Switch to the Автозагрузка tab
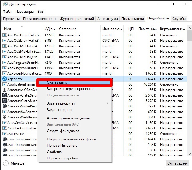 click(107, 19)
